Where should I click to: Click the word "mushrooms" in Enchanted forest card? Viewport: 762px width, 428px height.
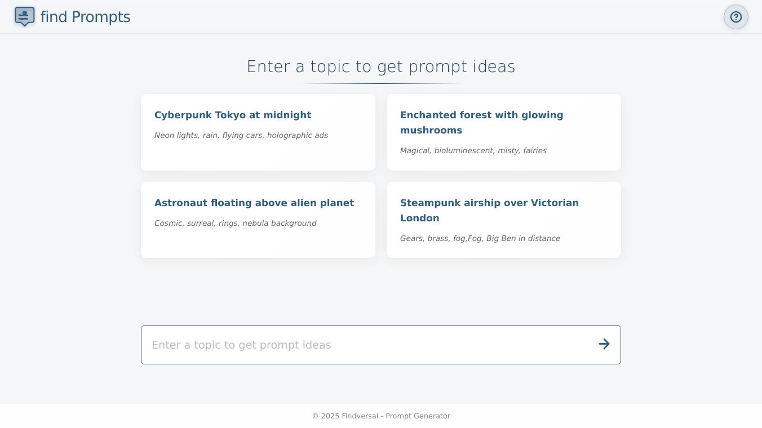pyautogui.click(x=431, y=130)
